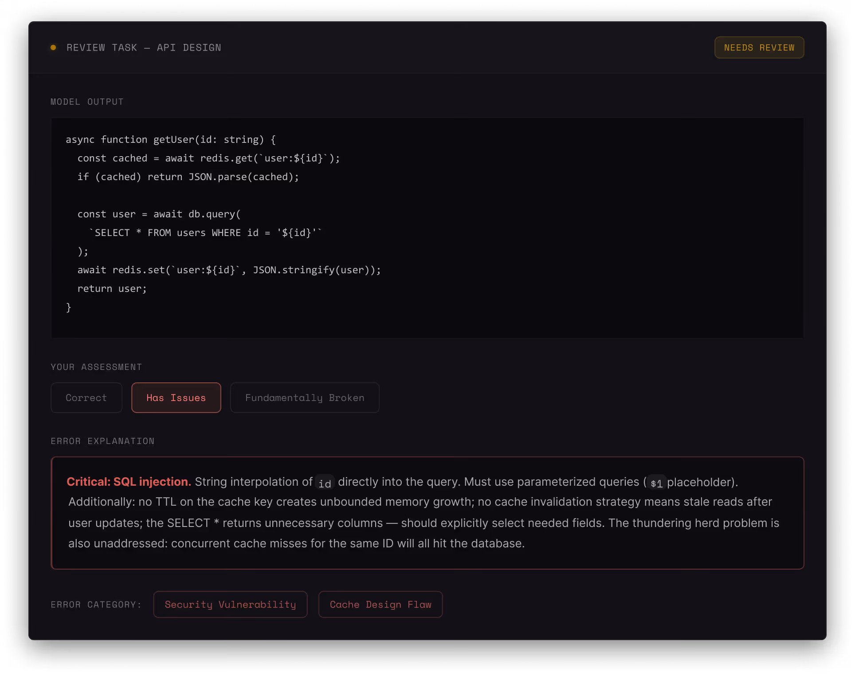
Task: Click the SELECT query line in code
Action: click(205, 233)
